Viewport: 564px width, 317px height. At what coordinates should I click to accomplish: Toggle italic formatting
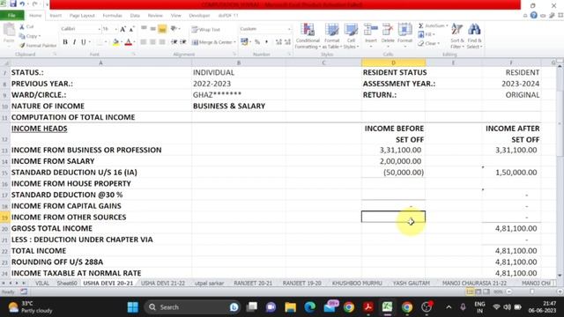[x=74, y=42]
